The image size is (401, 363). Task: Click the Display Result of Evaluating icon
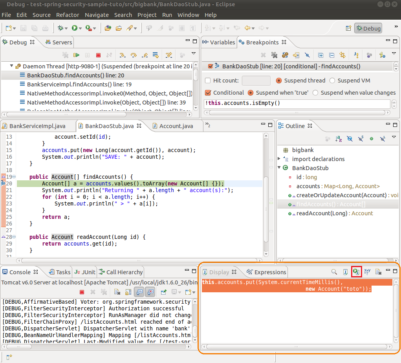tap(345, 272)
